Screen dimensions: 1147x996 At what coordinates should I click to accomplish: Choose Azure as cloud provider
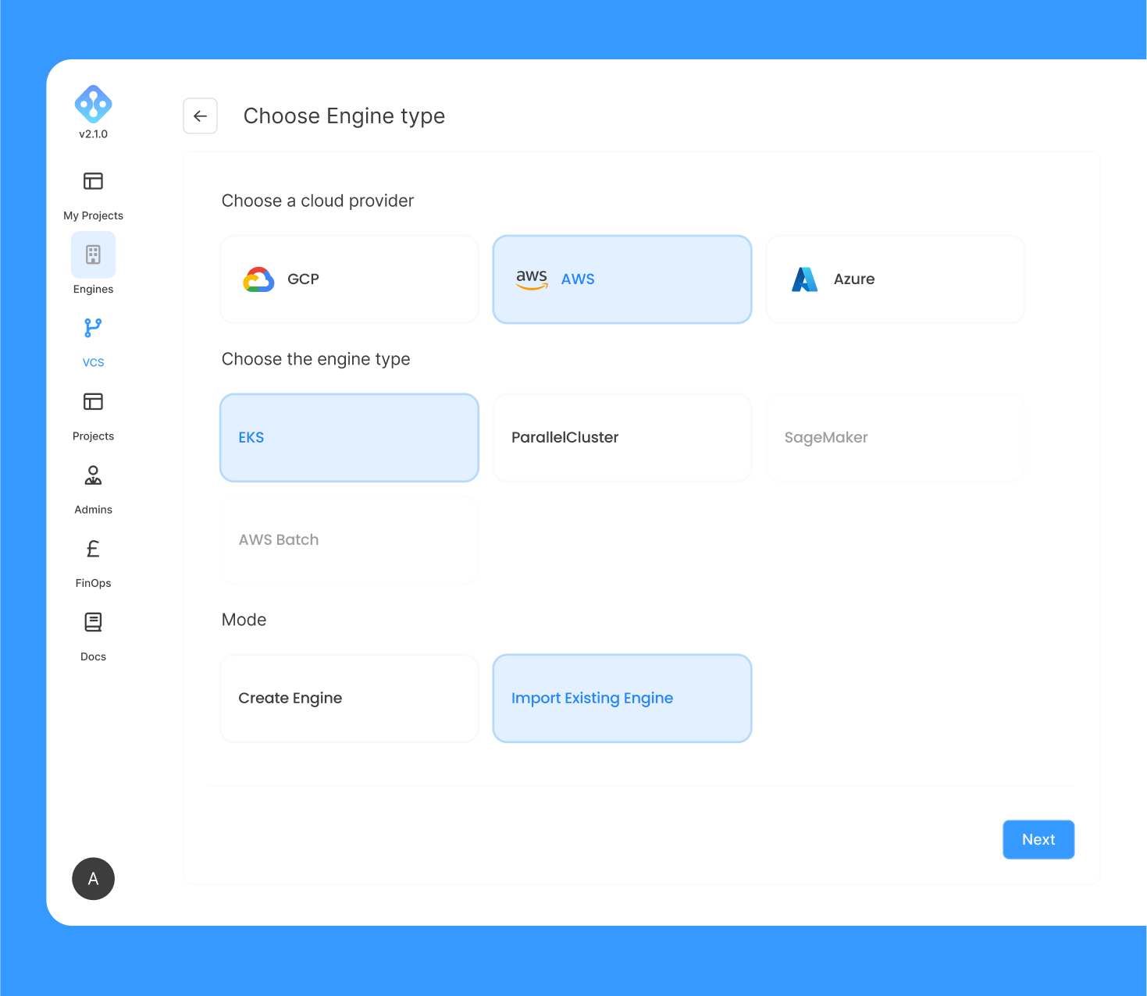895,279
